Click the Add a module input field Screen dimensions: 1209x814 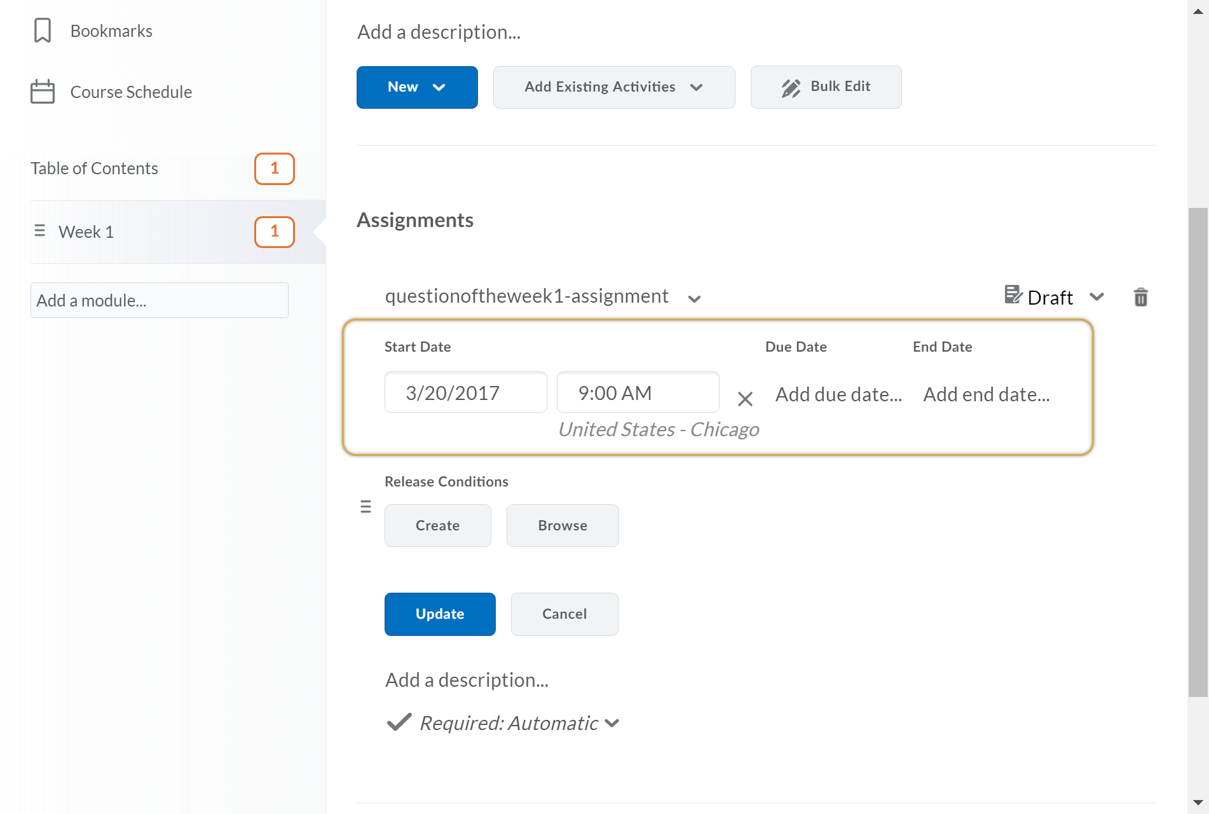[x=160, y=300]
